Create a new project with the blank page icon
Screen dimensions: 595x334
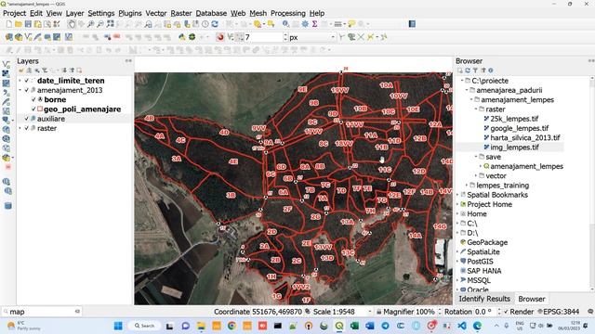(x=9, y=24)
